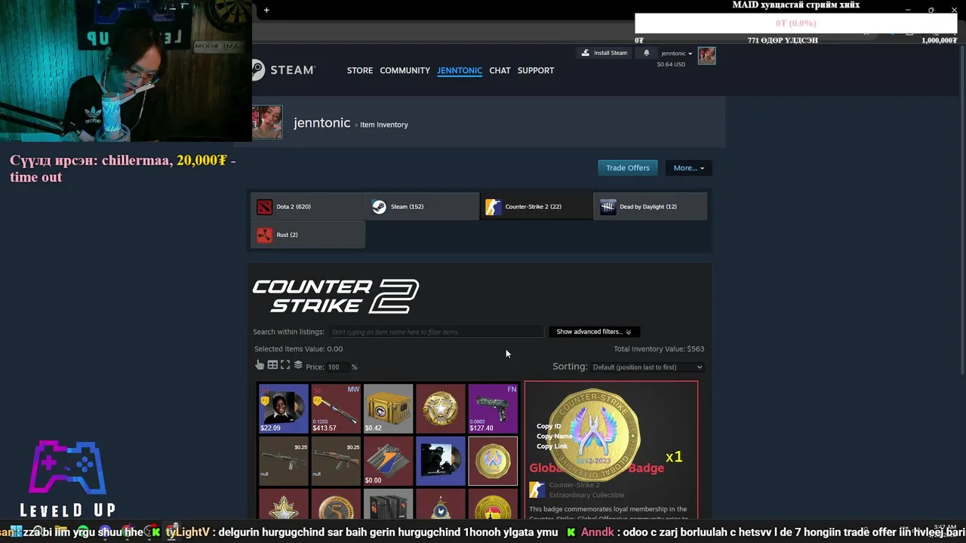The width and height of the screenshot is (966, 543).
Task: Open a new browser tab with plus
Action: click(x=266, y=10)
